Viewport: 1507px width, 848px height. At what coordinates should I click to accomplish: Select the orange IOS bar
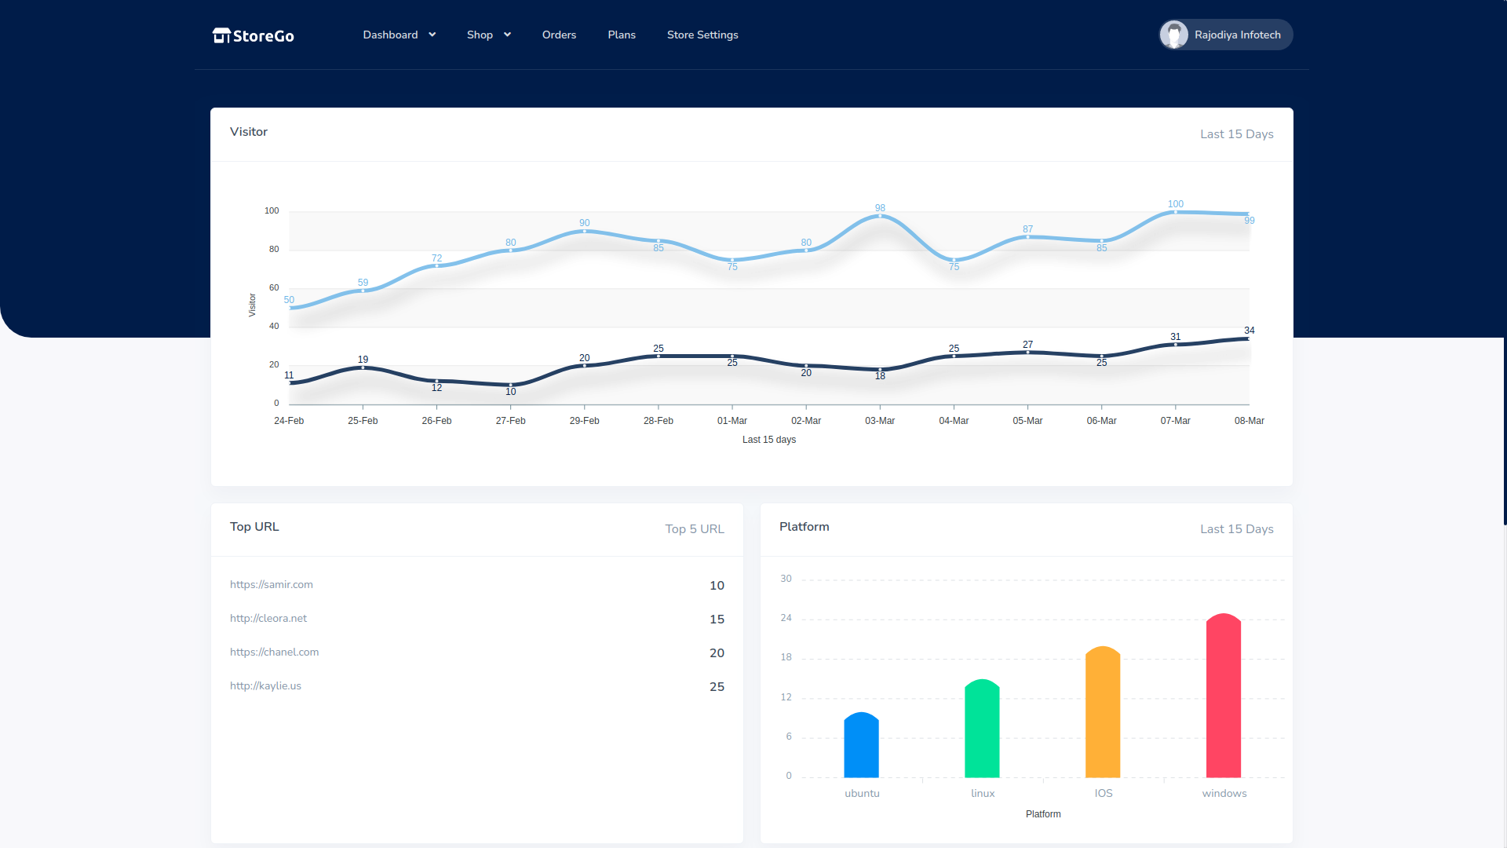pyautogui.click(x=1103, y=712)
